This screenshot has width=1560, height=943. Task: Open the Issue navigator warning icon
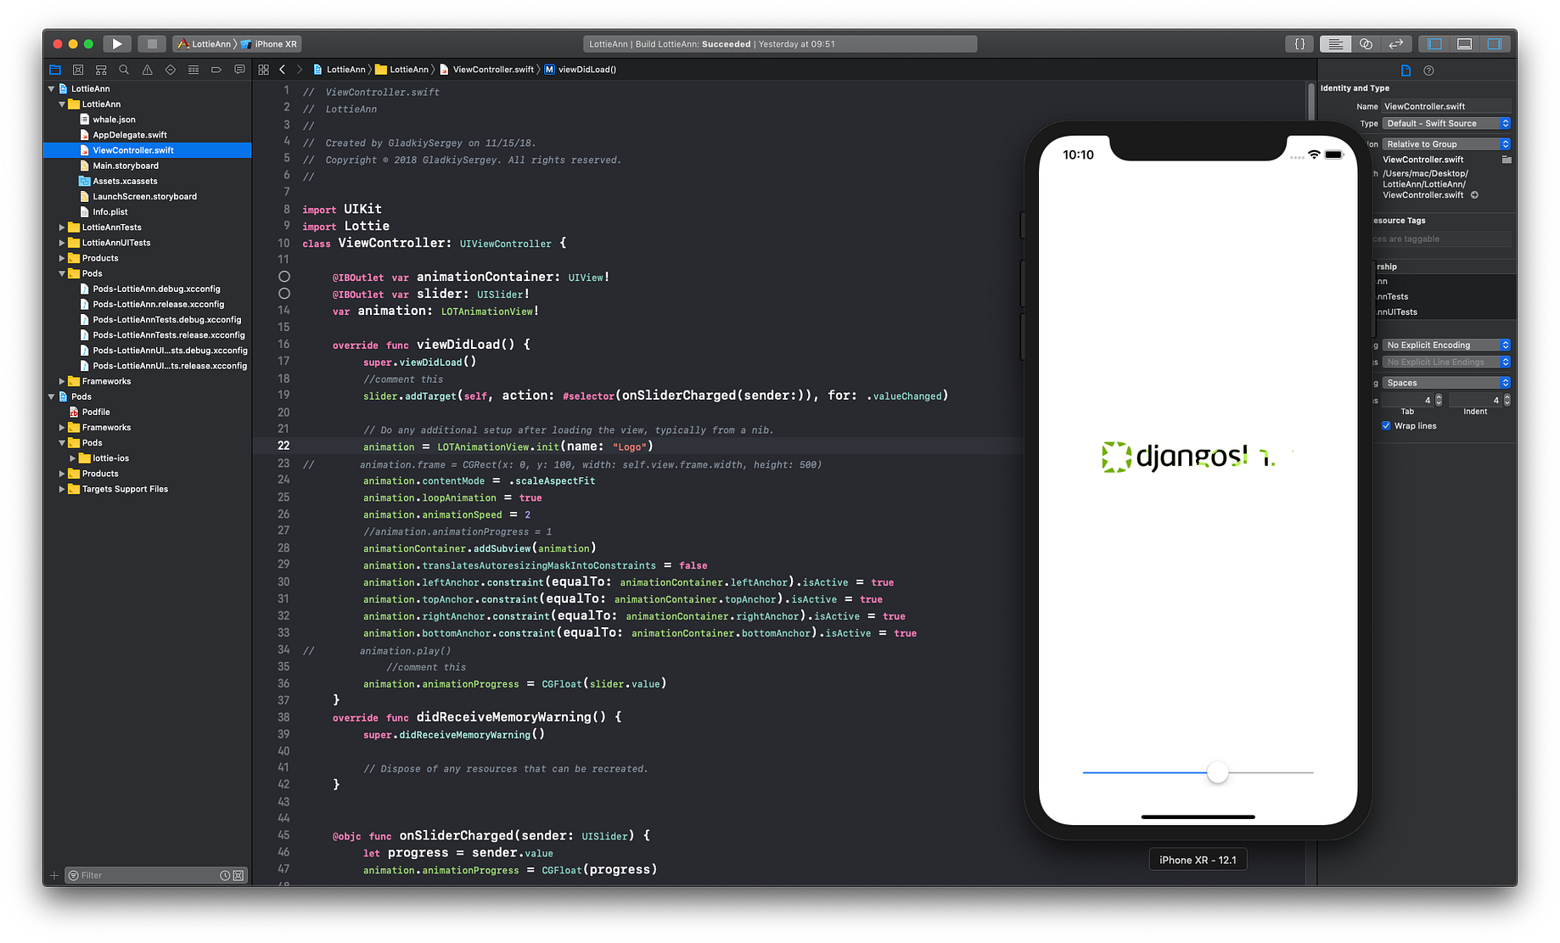(147, 69)
